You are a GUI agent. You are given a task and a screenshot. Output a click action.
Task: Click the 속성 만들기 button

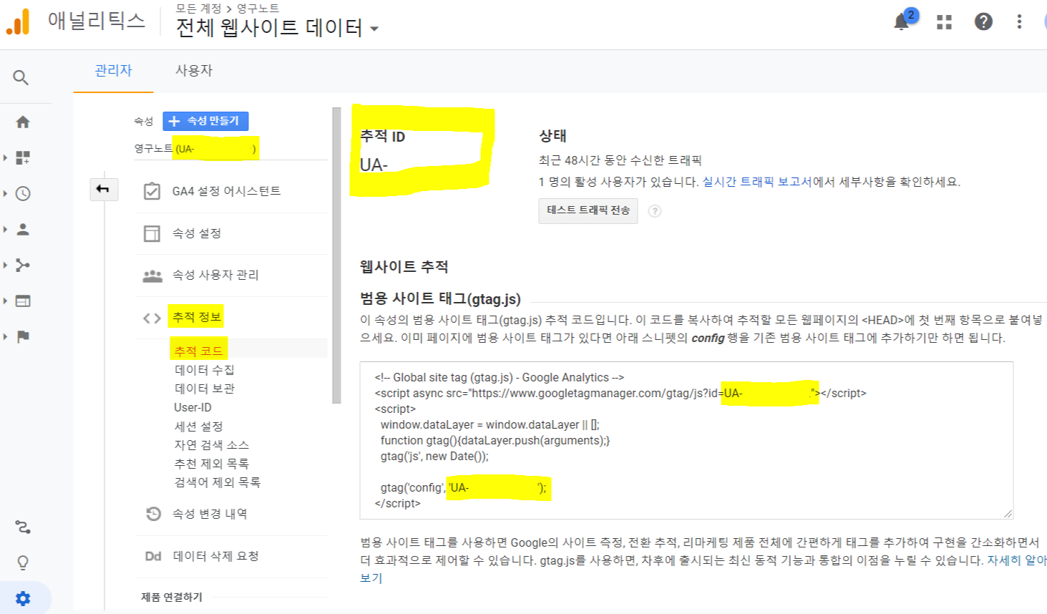[x=205, y=121]
